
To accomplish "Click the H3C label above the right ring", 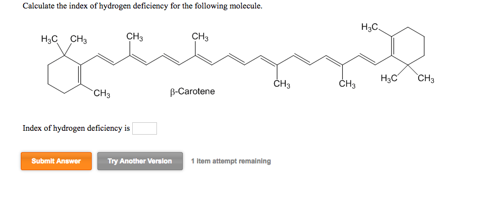I will click(x=370, y=27).
